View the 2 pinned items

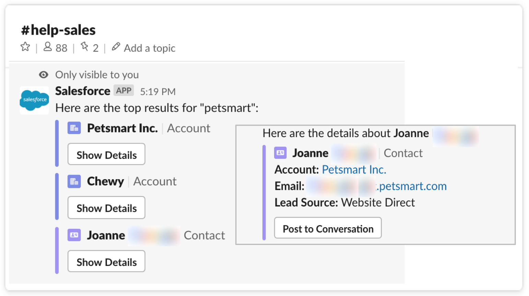90,48
